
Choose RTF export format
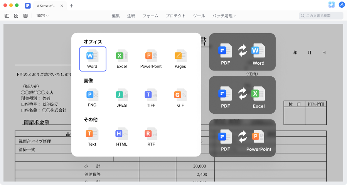point(151,137)
